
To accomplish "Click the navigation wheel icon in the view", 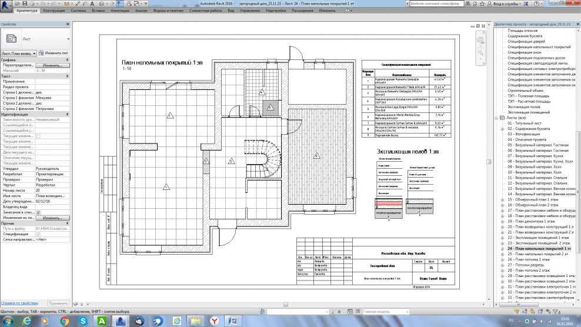I will 481,40.
